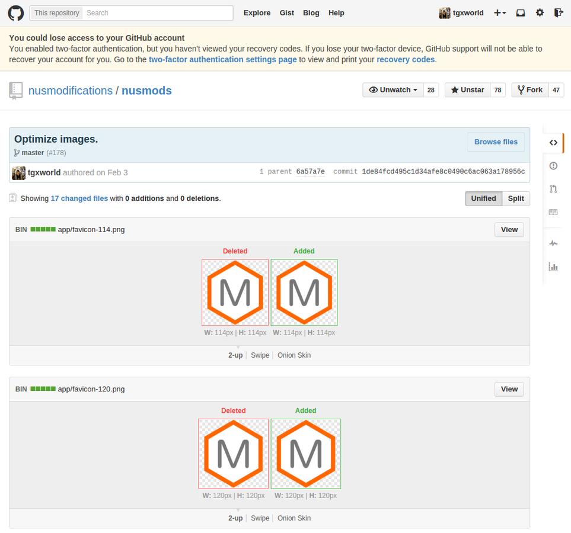Click the Deleted favicon-120 image
571x533 pixels.
tap(233, 454)
